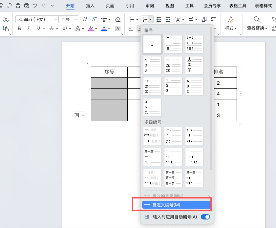276x228 pixels.
Task: Apply italic formatting
Action: point(28,29)
